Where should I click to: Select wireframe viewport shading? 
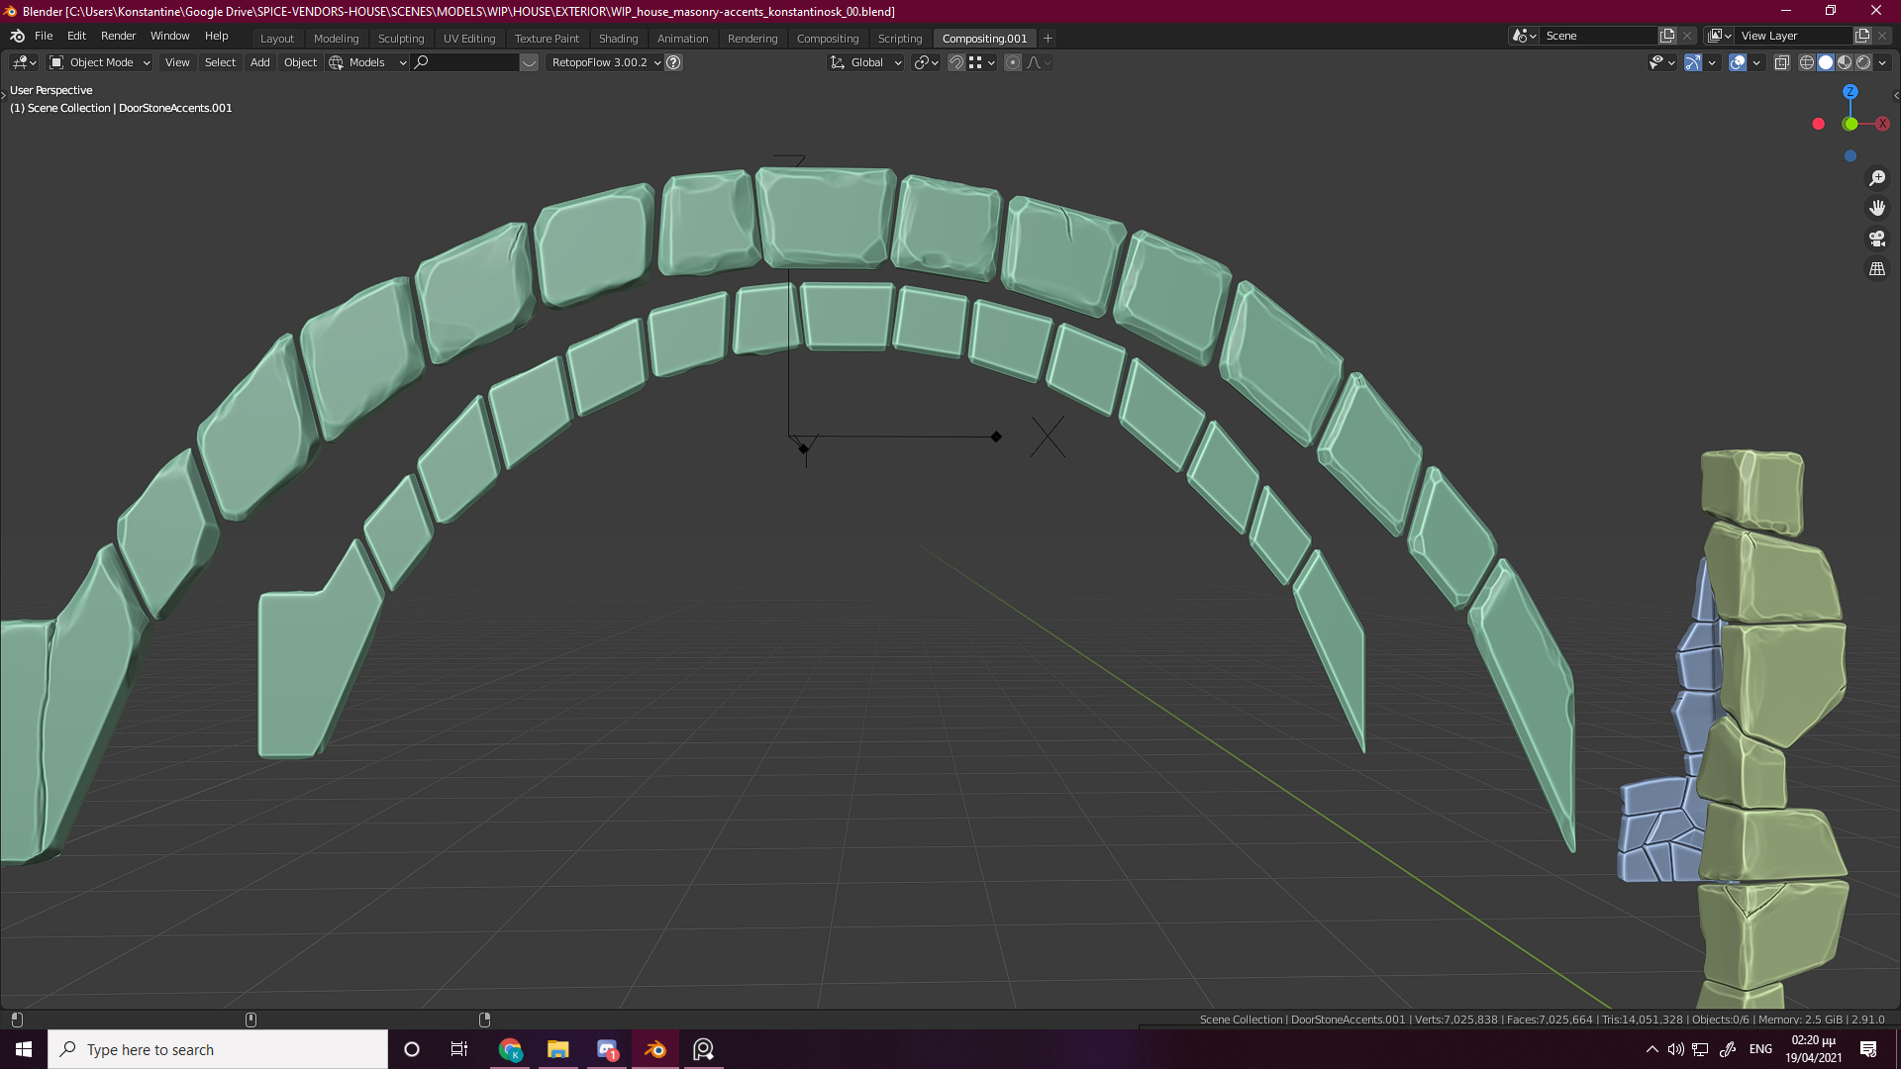tap(1807, 62)
